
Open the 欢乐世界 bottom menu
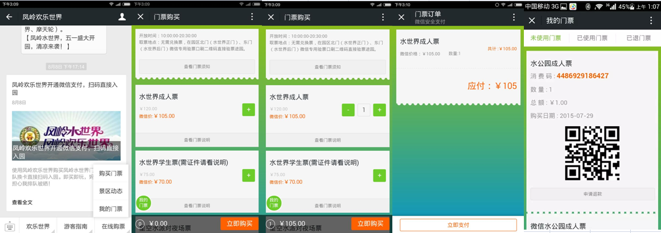point(38,226)
